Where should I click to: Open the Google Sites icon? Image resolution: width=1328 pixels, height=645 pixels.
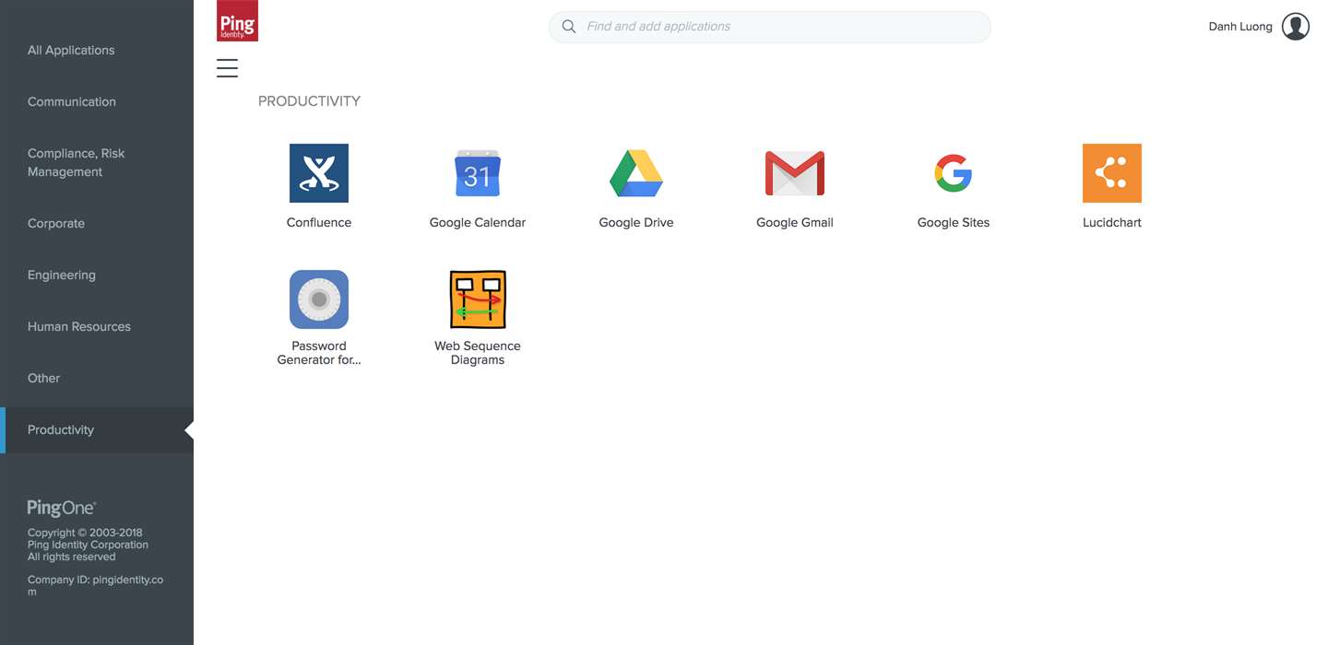(x=954, y=173)
